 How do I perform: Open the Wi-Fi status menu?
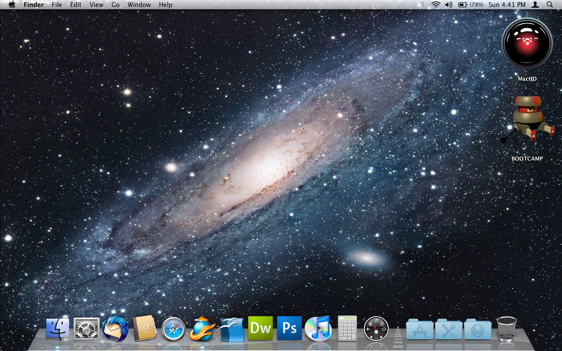pos(436,5)
